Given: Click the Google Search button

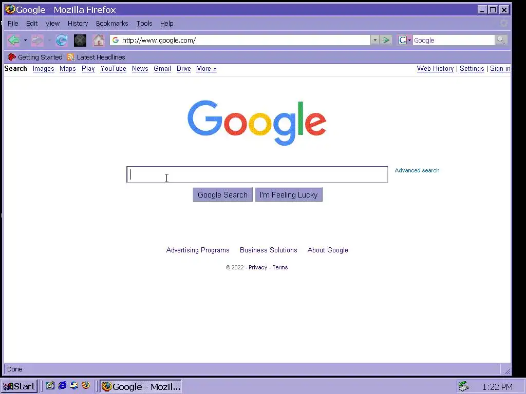Looking at the screenshot, I should pos(223,194).
